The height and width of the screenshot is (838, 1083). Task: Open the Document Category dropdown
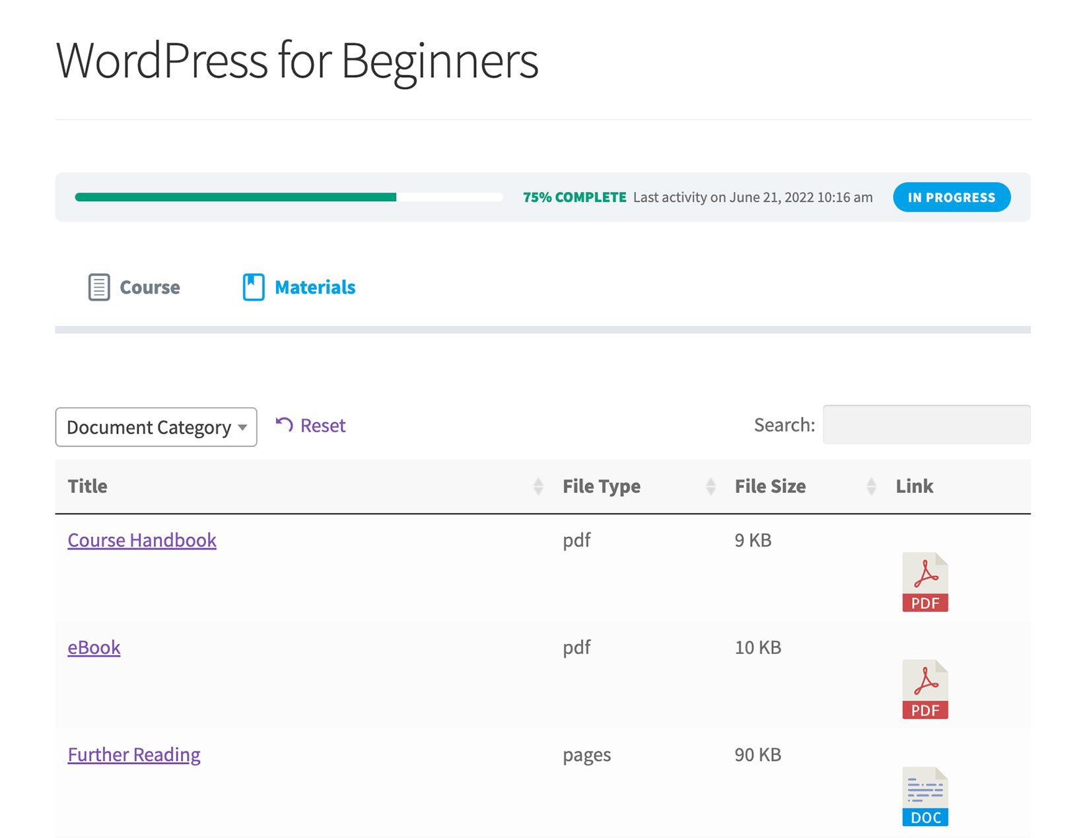[156, 427]
